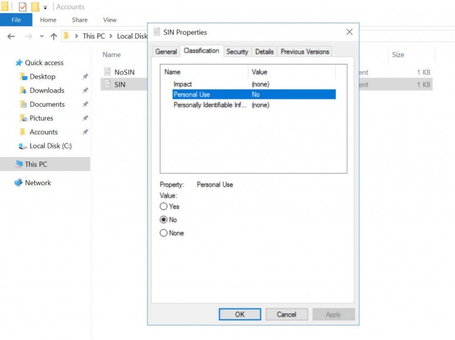This screenshot has height=340, width=455.
Task: Open Local Disk (C:) in navigation pane
Action: [x=51, y=146]
